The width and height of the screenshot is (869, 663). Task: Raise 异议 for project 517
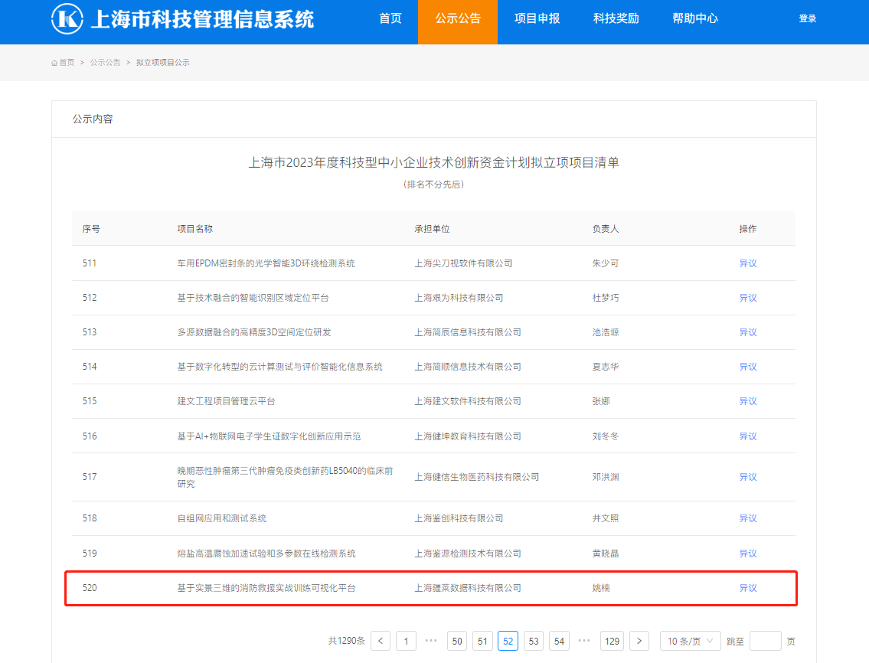coord(747,477)
